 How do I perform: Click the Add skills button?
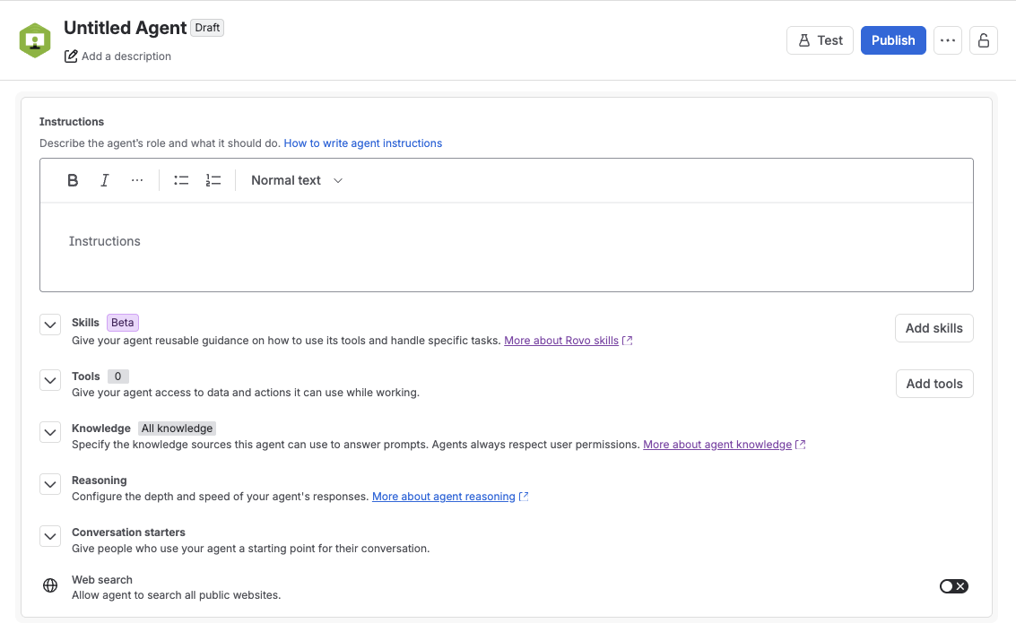tap(934, 328)
